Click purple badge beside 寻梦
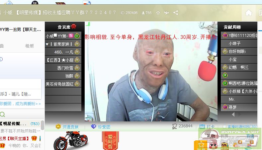The image size is (262, 150). [225, 107]
